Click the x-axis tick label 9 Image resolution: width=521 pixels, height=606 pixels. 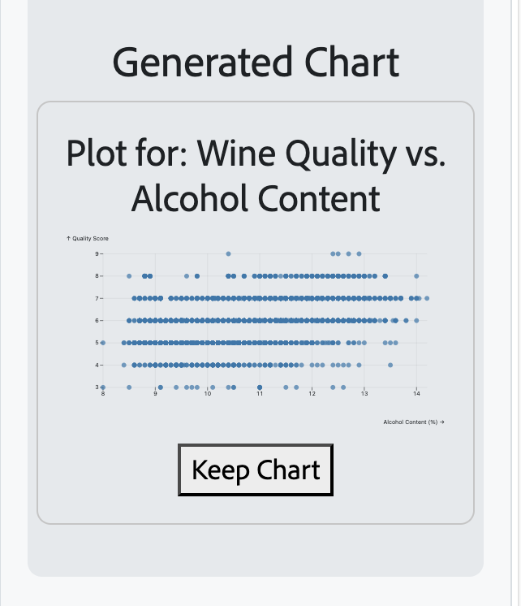(155, 395)
